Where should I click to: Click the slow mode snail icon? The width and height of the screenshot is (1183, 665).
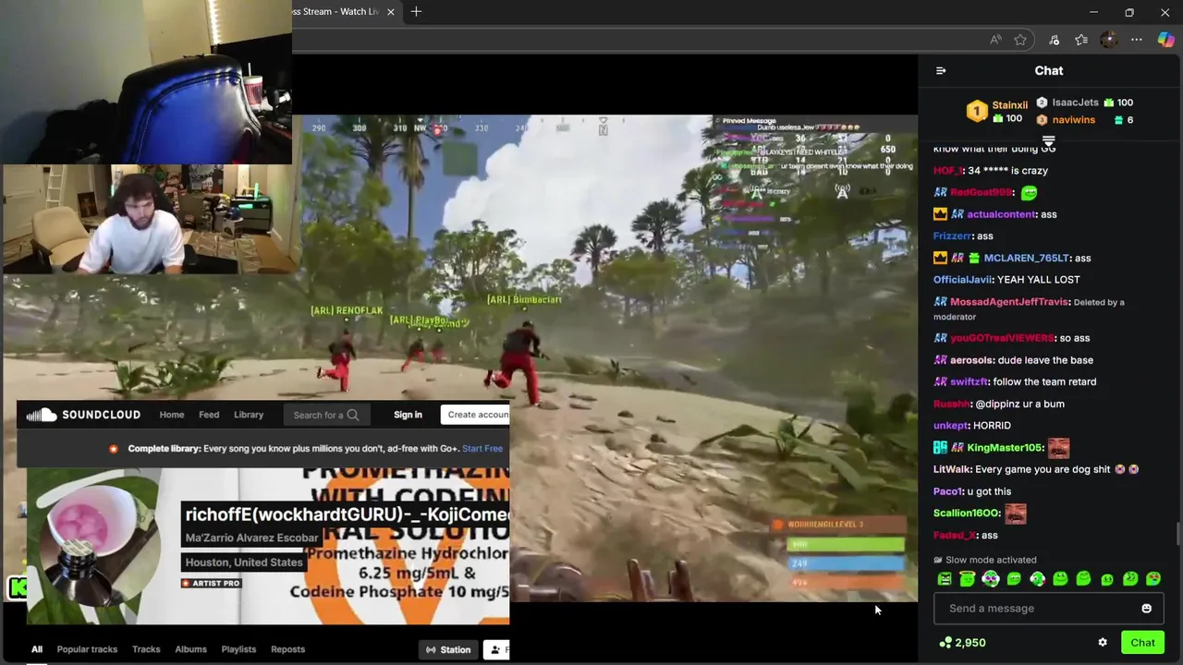938,560
